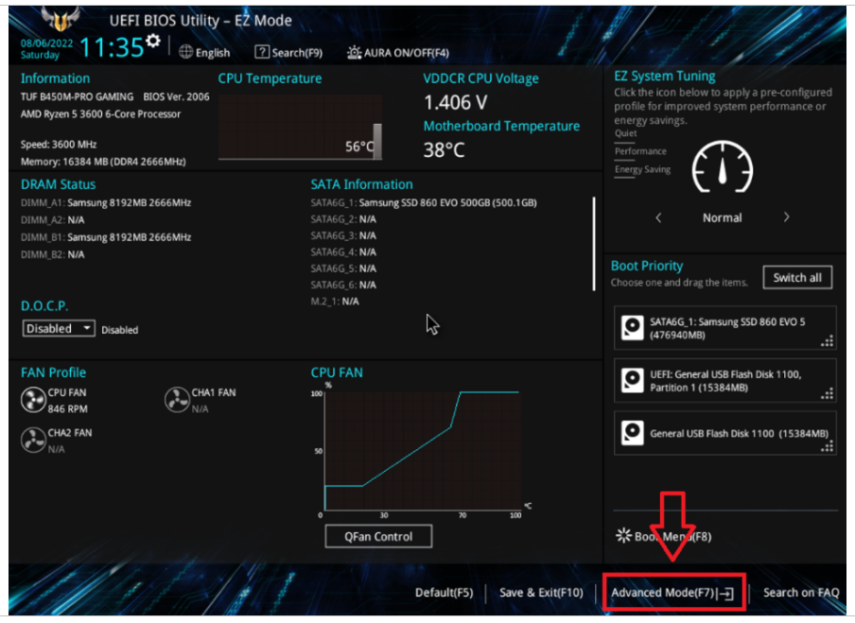Click drag handle on UEFI USB boot entry
The image size is (855, 623).
click(828, 394)
